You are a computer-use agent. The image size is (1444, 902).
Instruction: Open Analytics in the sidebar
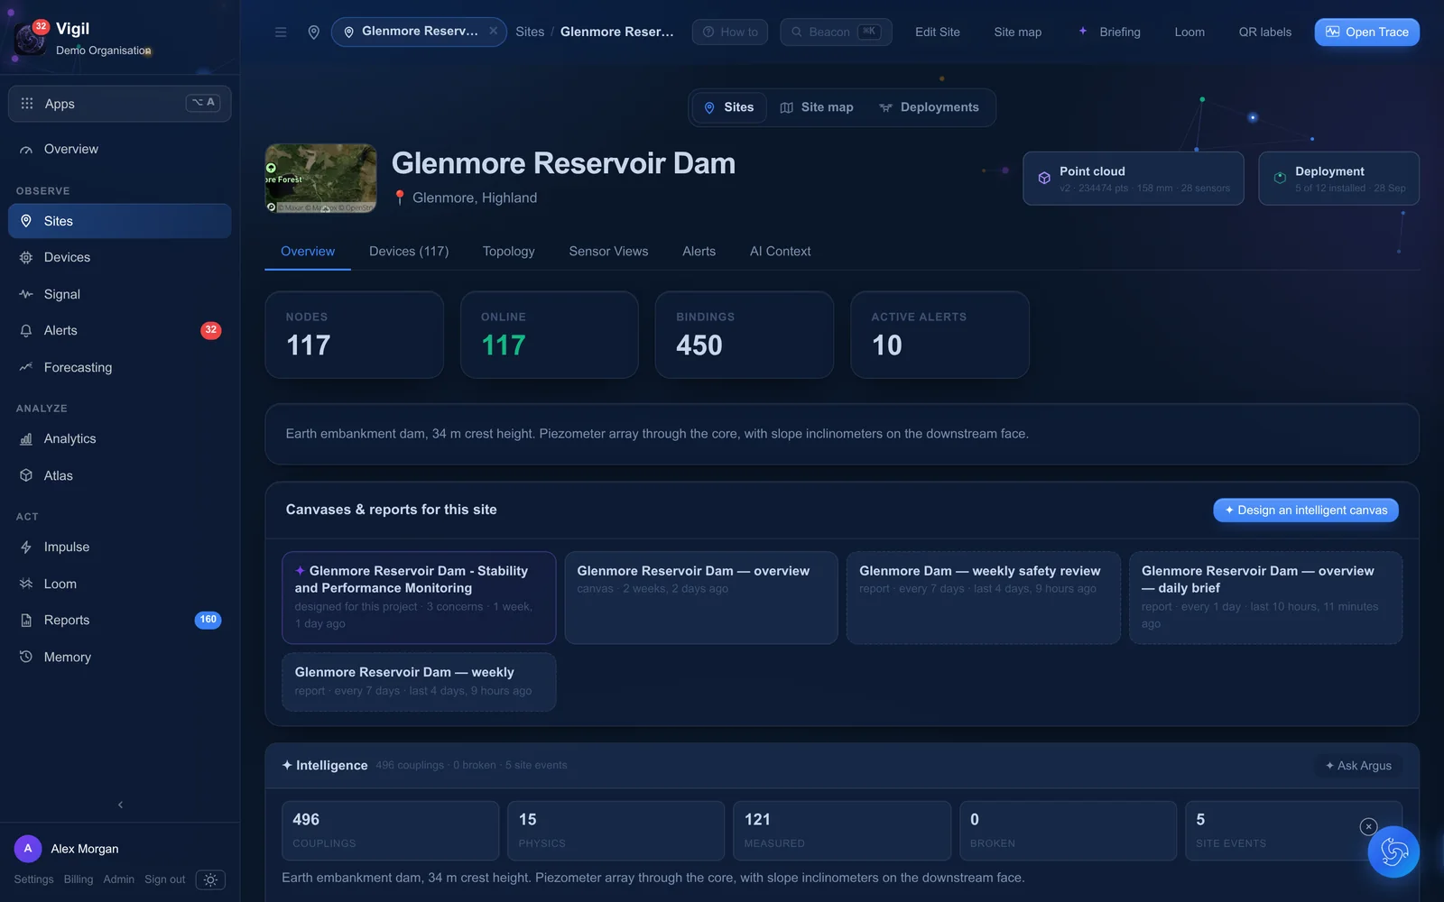pos(119,438)
